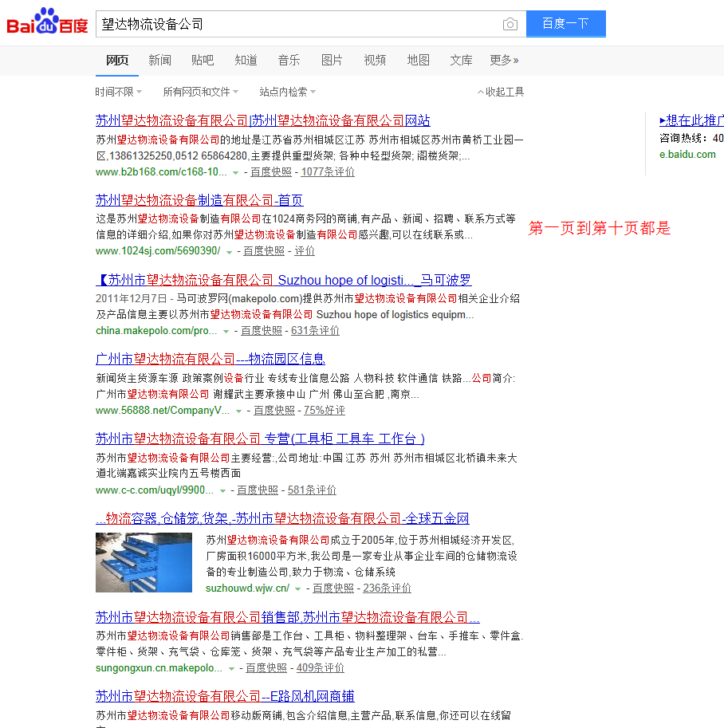Open the 时间不限 filter dropdown
Screen dimensions: 724x728
(x=119, y=92)
